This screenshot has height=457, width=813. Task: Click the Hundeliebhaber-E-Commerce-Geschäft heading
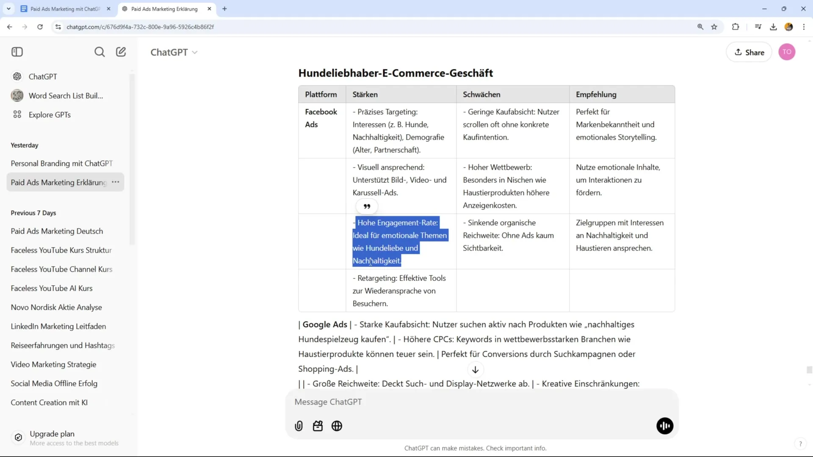pyautogui.click(x=395, y=73)
